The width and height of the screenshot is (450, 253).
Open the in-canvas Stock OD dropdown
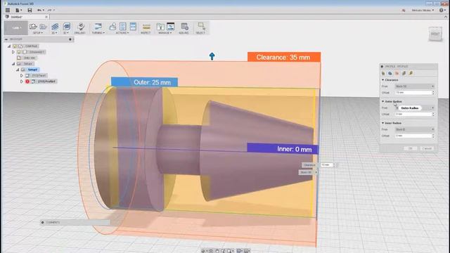(308, 172)
